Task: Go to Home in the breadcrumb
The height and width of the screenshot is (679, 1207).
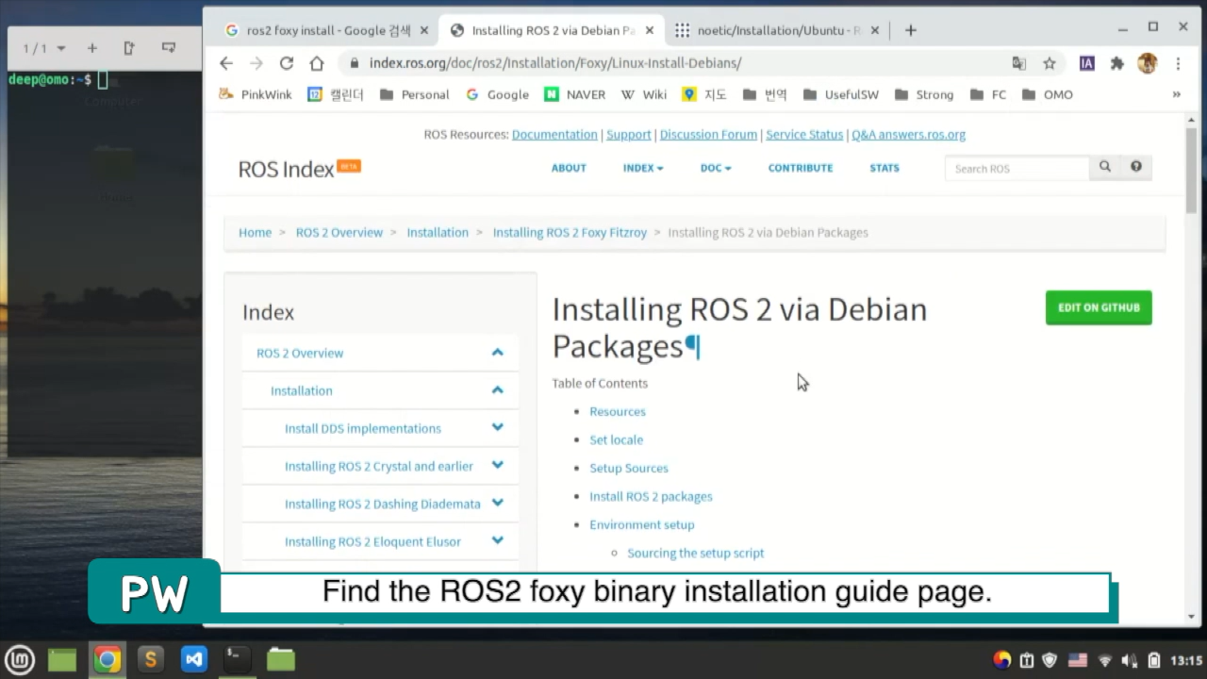Action: [x=255, y=232]
